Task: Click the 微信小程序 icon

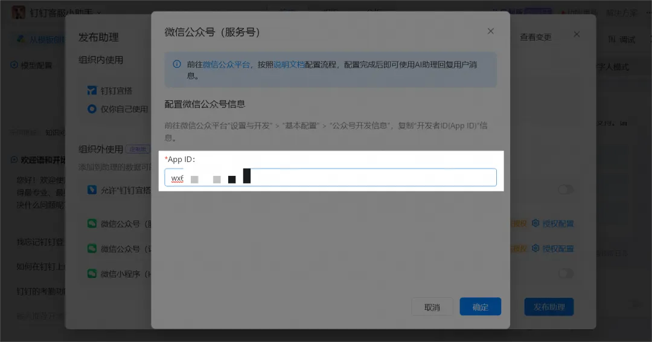Action: point(92,273)
